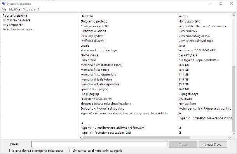Select the Directory System row

click(x=155, y=36)
